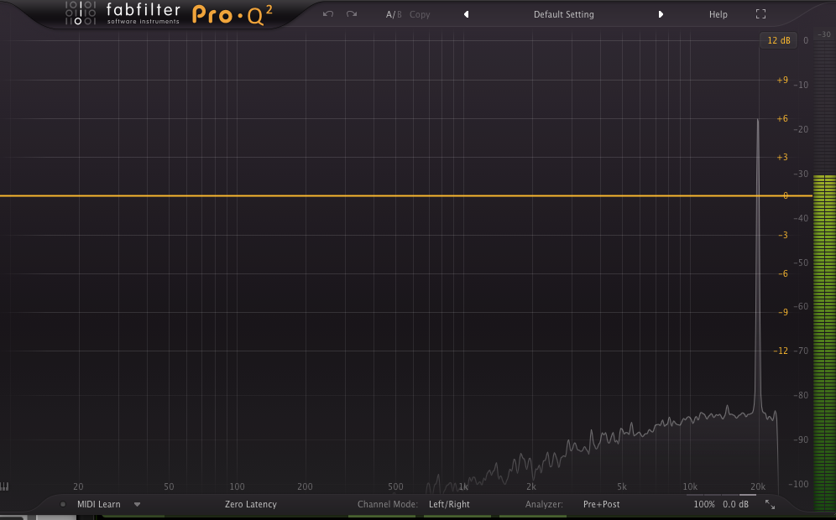Click the MIDI Learn button
836x520 pixels.
pos(99,504)
